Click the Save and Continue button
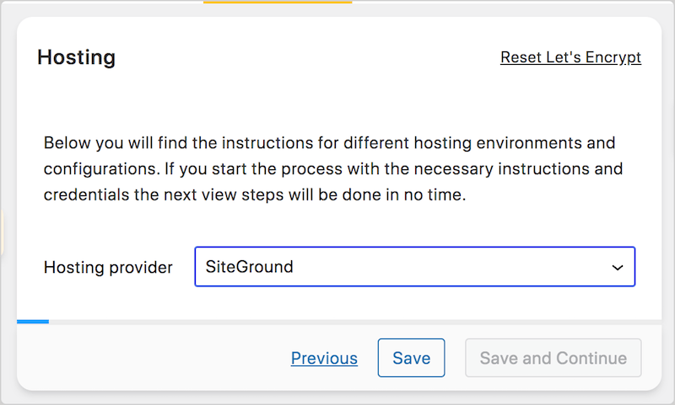Screen dimensions: 675x405 553,358
